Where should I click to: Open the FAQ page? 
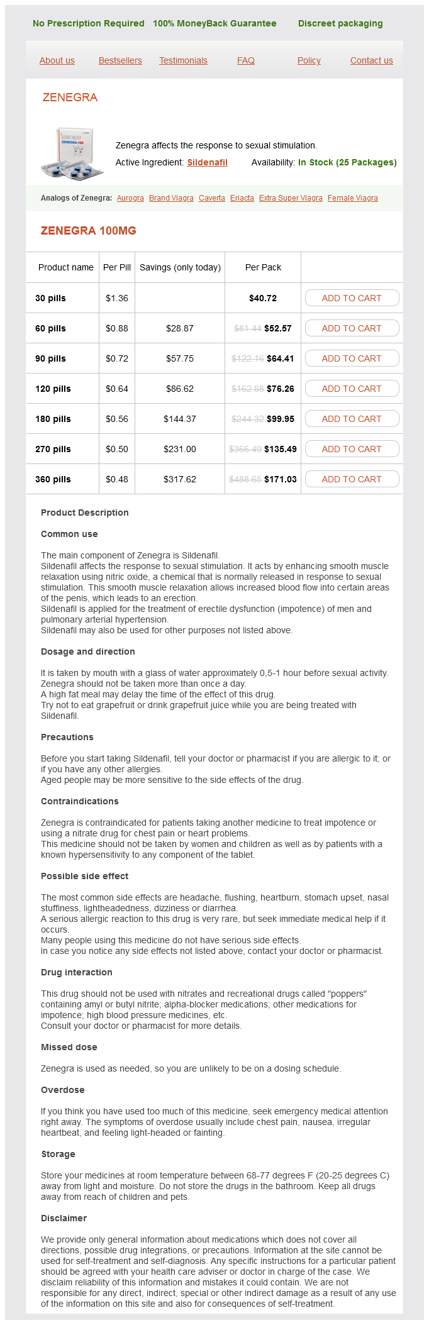click(x=246, y=60)
